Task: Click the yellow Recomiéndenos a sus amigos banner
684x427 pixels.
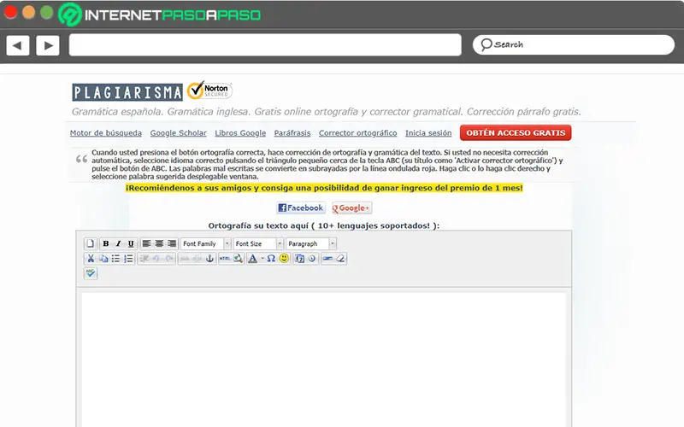Action: (324, 188)
